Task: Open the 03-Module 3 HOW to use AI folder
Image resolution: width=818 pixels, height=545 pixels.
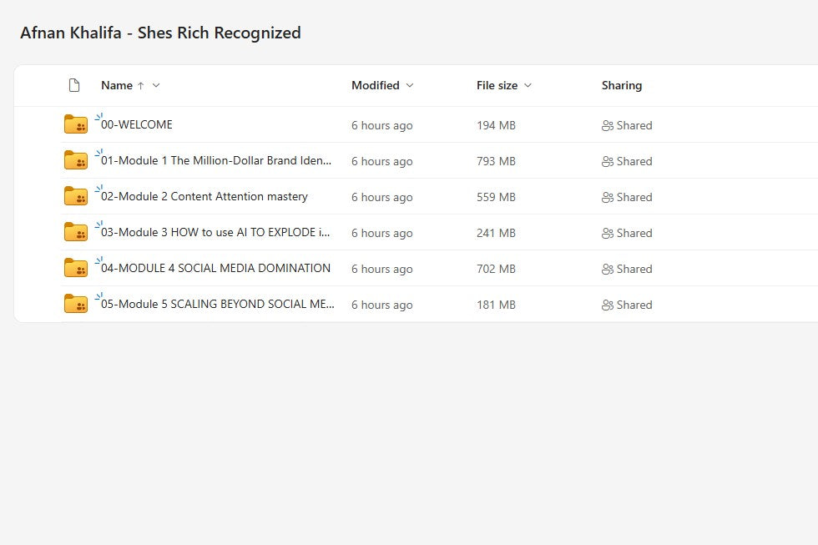Action: [215, 232]
